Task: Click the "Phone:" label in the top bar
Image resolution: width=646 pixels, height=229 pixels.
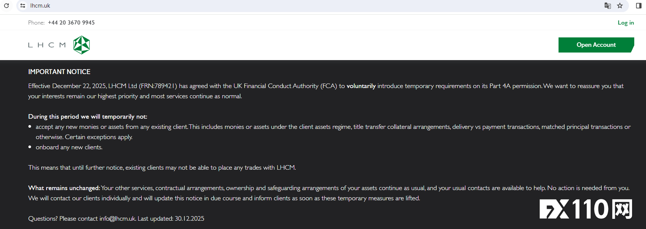Action: [36, 23]
